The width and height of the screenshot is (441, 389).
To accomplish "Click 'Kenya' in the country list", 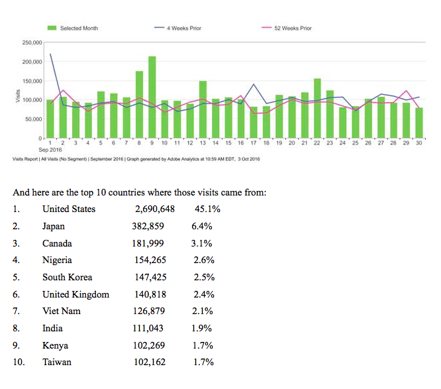I will point(55,345).
